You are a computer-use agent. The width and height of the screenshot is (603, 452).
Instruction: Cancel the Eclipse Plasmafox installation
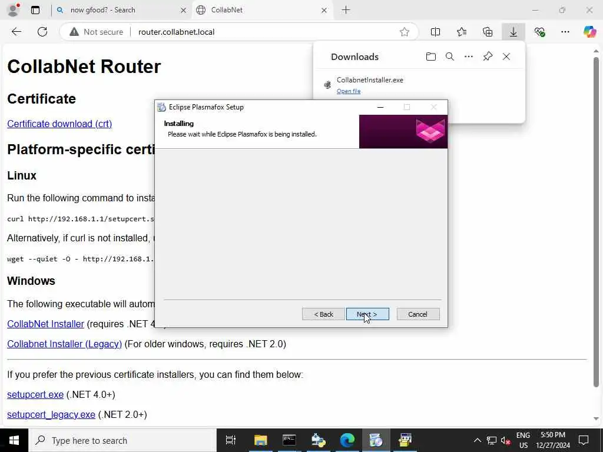point(418,314)
